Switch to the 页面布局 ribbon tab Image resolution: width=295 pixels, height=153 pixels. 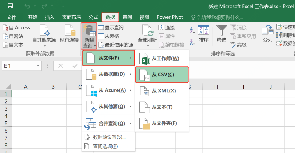(x=72, y=17)
